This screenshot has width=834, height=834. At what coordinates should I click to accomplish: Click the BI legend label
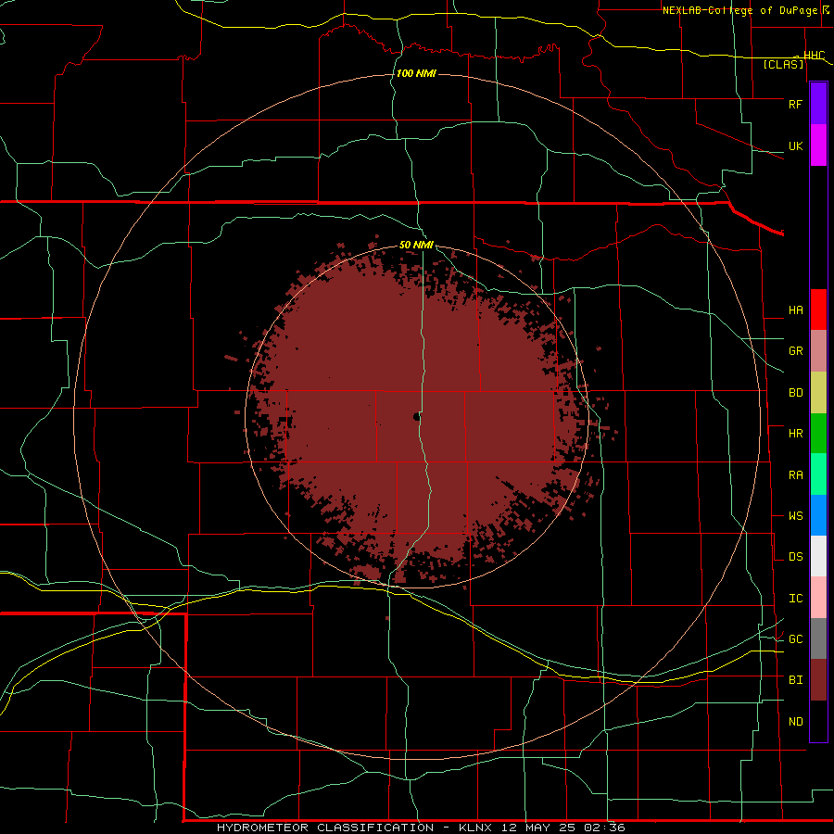tap(795, 680)
